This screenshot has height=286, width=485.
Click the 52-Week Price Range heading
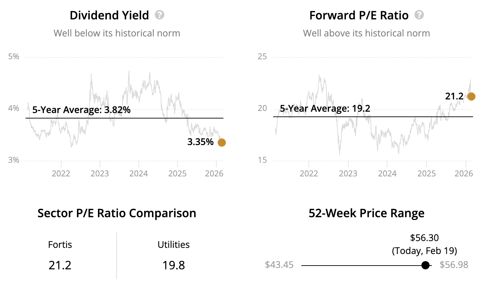tap(366, 213)
